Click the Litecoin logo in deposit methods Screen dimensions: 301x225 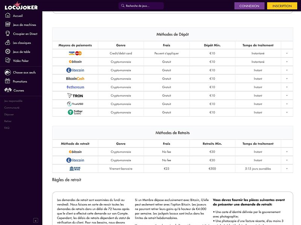pos(75,70)
